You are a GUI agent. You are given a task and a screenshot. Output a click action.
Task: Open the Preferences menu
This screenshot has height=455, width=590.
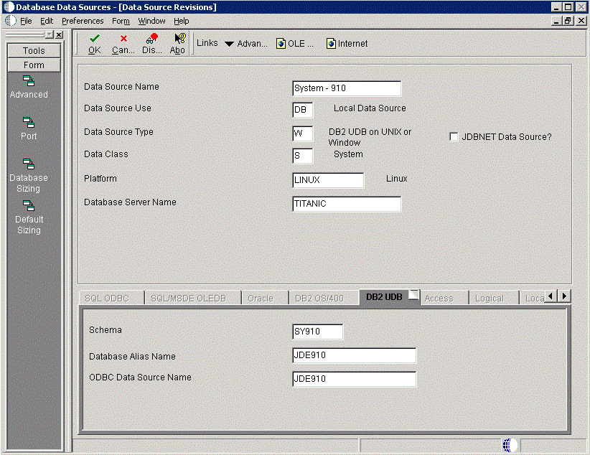(x=83, y=21)
